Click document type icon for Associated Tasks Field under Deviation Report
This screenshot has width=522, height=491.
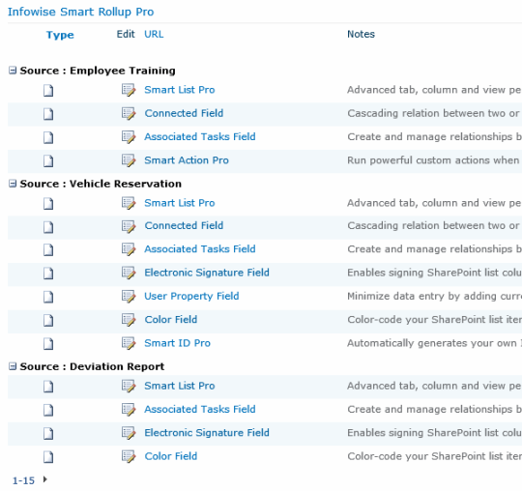(48, 410)
